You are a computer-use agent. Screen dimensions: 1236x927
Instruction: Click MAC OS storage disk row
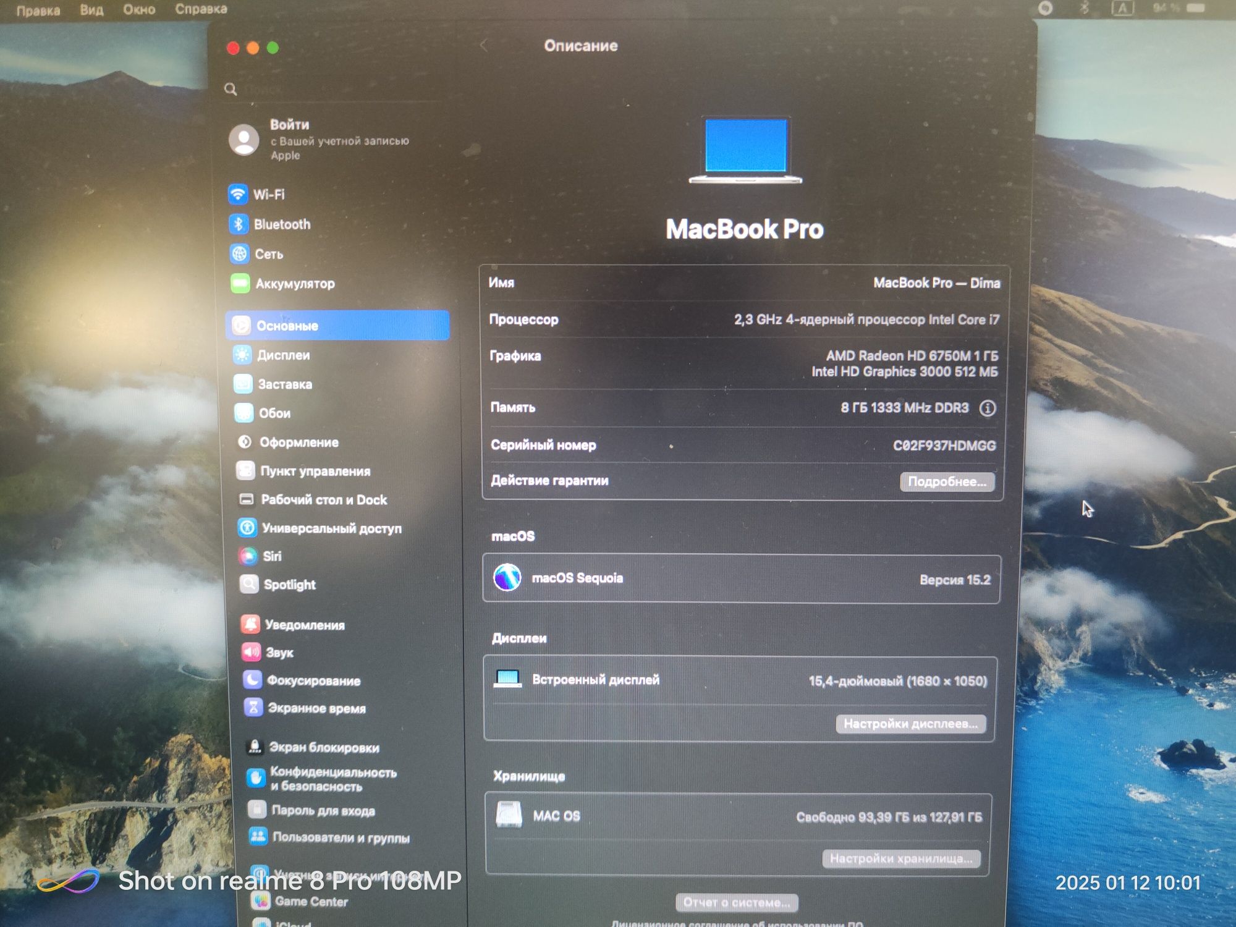(x=739, y=816)
